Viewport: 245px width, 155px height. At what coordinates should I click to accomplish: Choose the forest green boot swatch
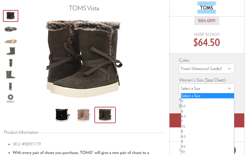click(105, 115)
